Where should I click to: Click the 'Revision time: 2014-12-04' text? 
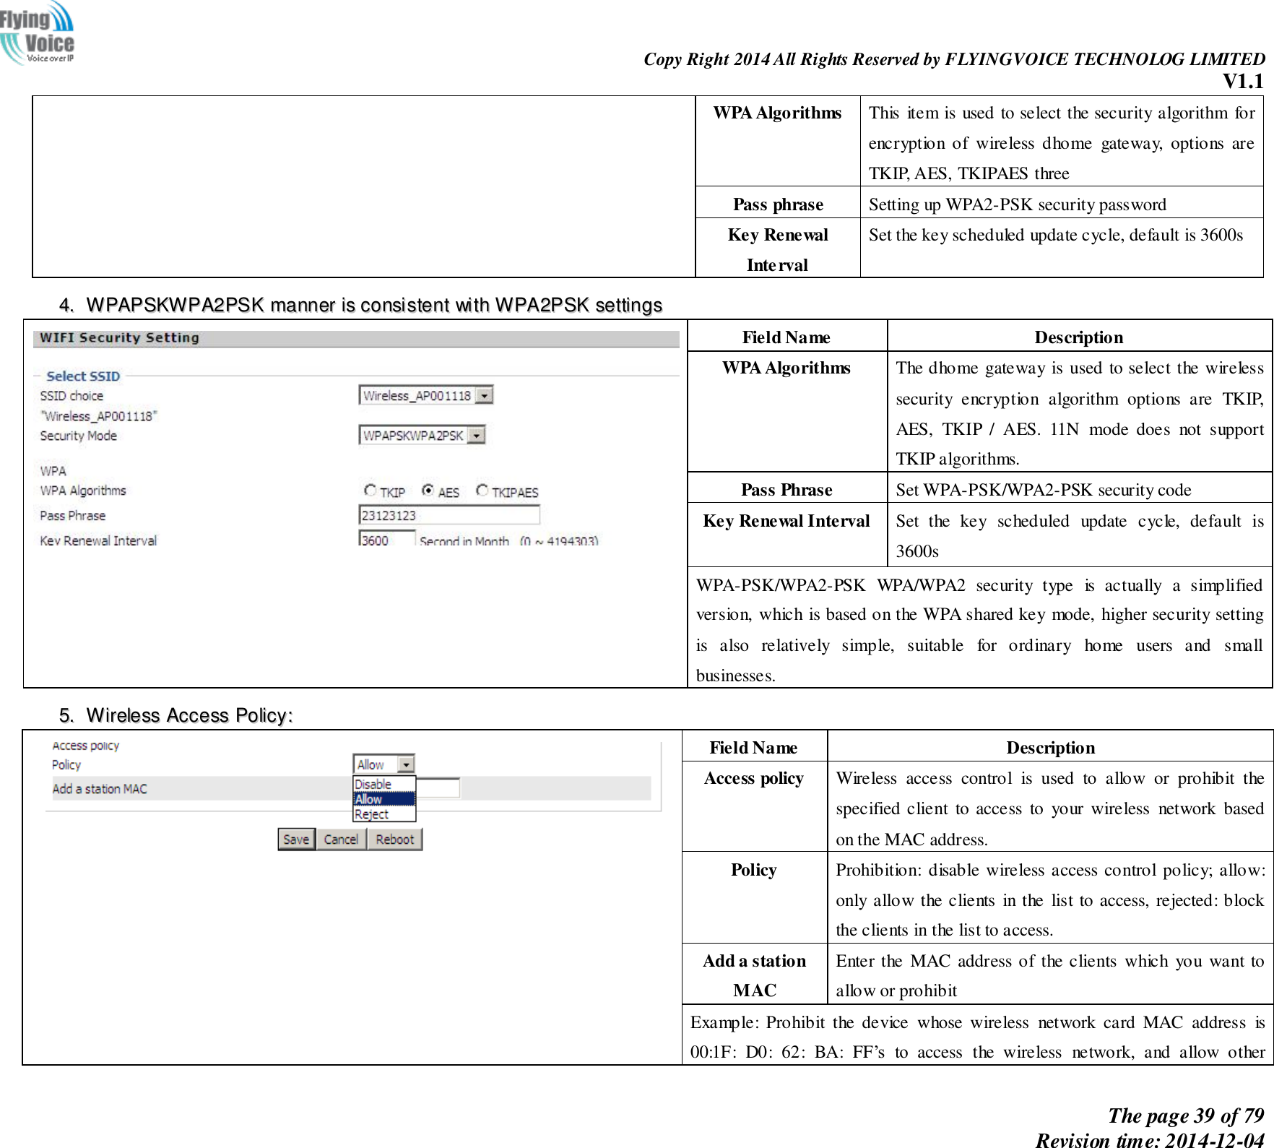point(1150,1139)
